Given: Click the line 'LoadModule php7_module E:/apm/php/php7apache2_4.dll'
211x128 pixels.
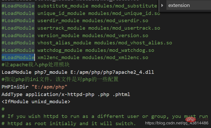Looking at the screenshot, I should 78,72.
